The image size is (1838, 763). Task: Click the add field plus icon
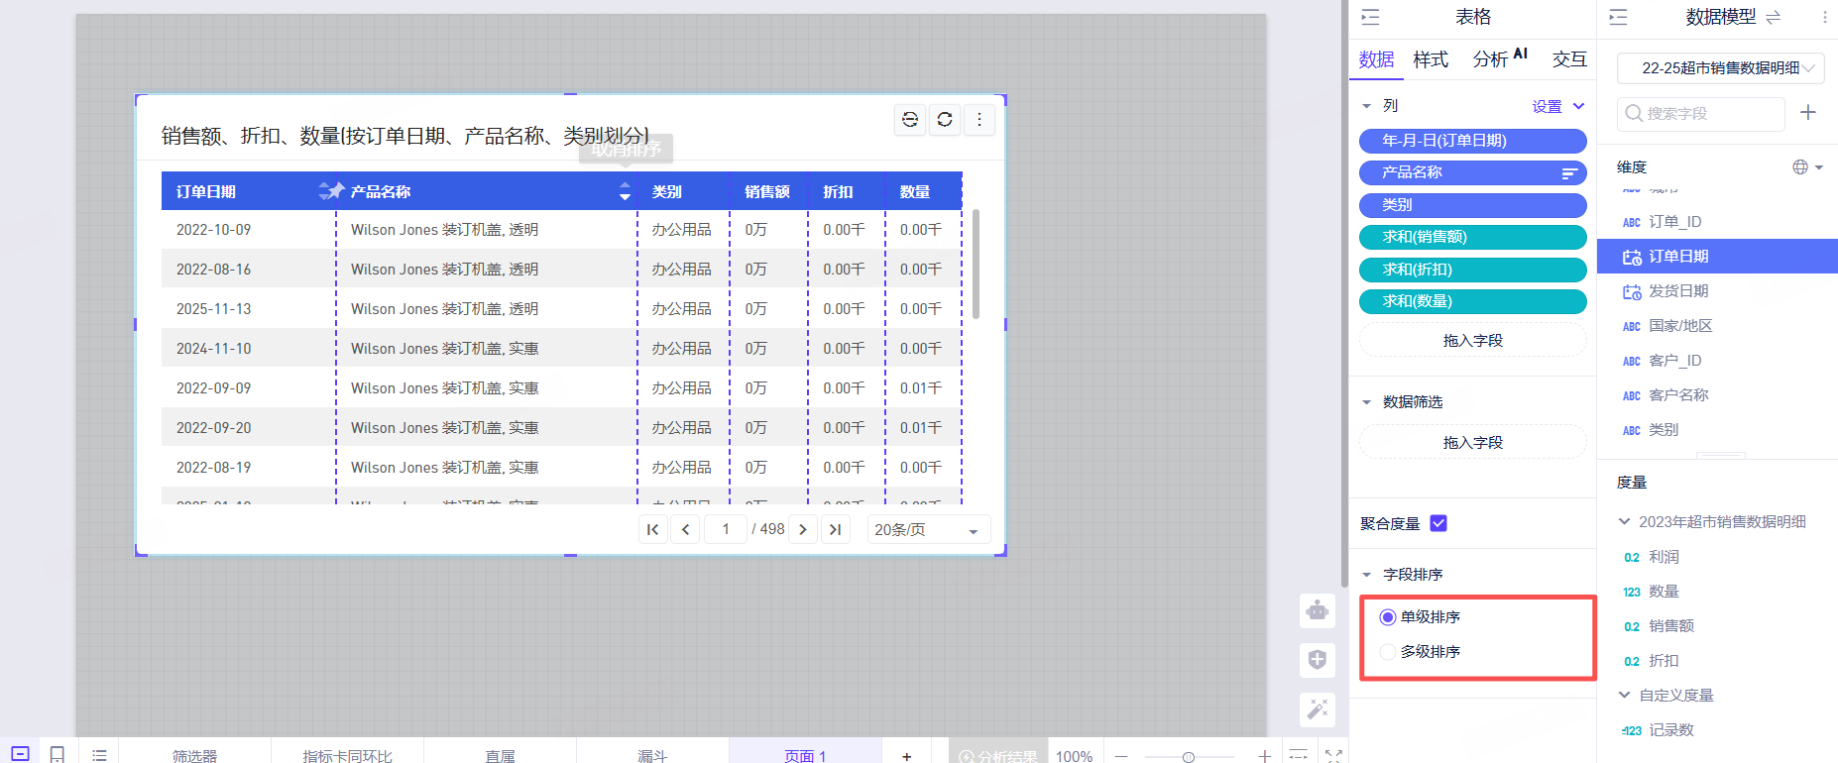pyautogui.click(x=1808, y=113)
